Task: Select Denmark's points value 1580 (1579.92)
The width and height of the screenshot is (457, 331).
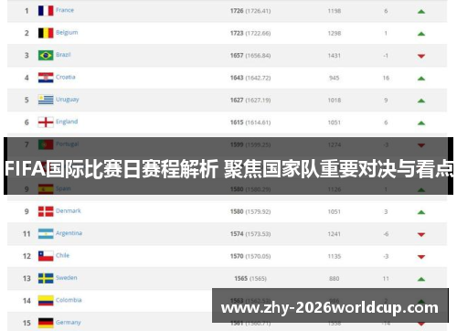Action: pos(250,211)
